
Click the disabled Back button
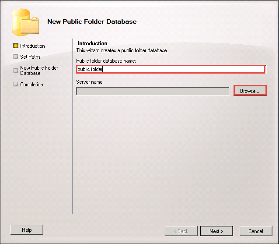point(180,231)
